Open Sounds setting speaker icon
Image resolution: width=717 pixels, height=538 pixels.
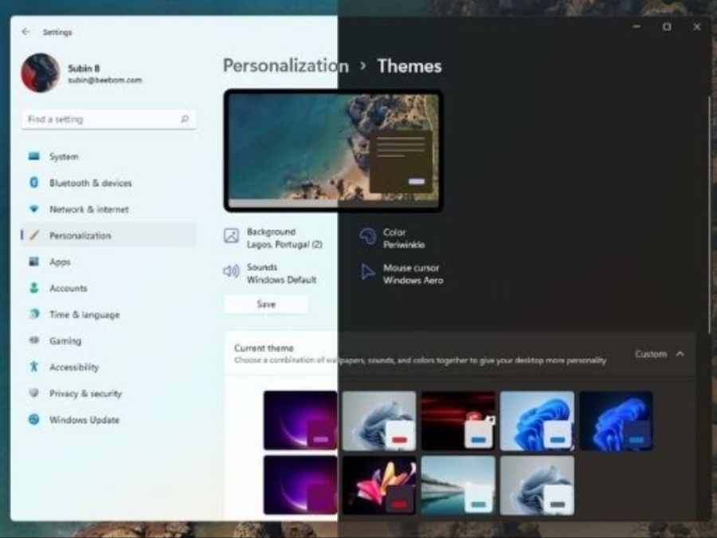(x=231, y=272)
